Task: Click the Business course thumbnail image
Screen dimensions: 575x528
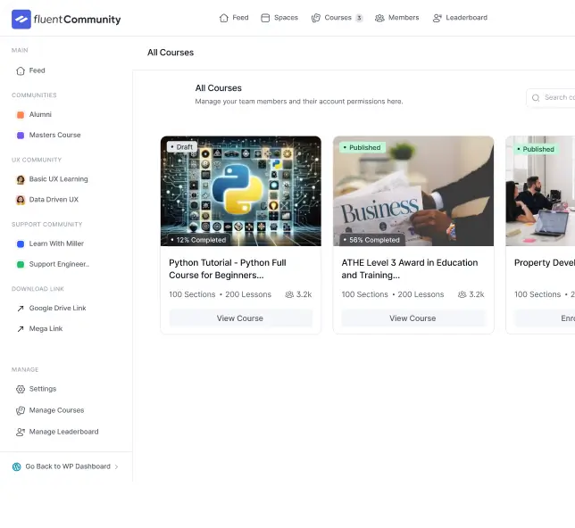Action: click(413, 191)
